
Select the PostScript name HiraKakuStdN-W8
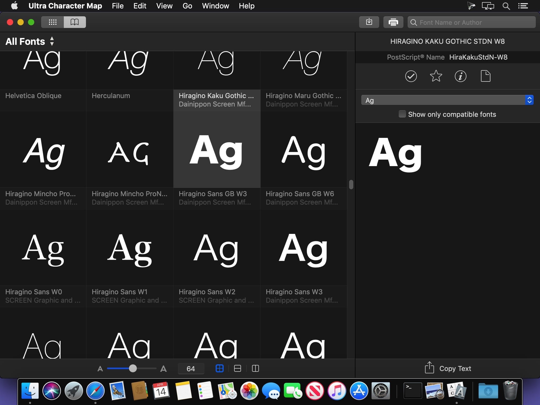point(478,57)
